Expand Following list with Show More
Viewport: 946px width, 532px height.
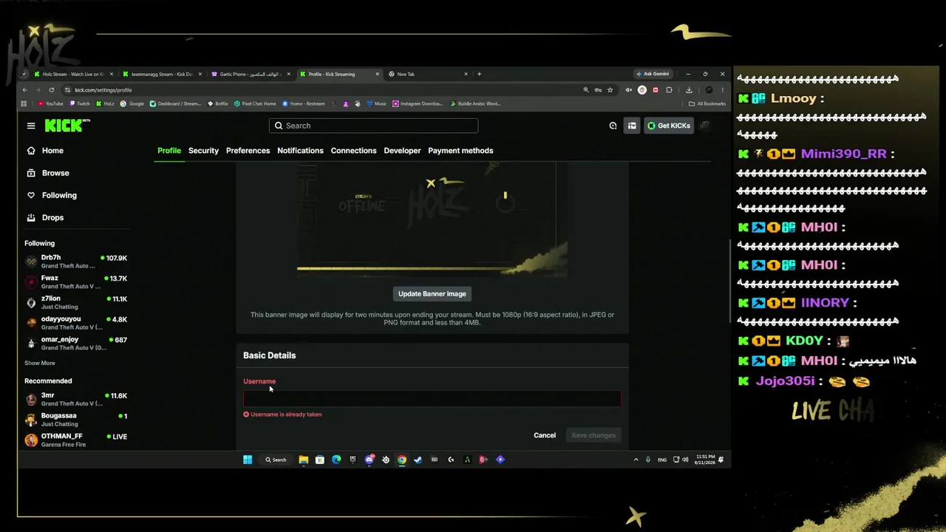coord(40,364)
